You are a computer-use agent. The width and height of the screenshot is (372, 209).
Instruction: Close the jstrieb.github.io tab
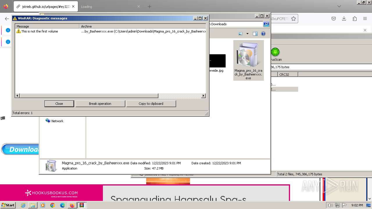click(x=73, y=6)
